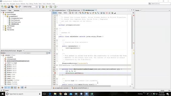Viewport: 171px width, 96px height.
Task: Toggle Show Non-Public Members in Navigator
Action: coord(12,87)
